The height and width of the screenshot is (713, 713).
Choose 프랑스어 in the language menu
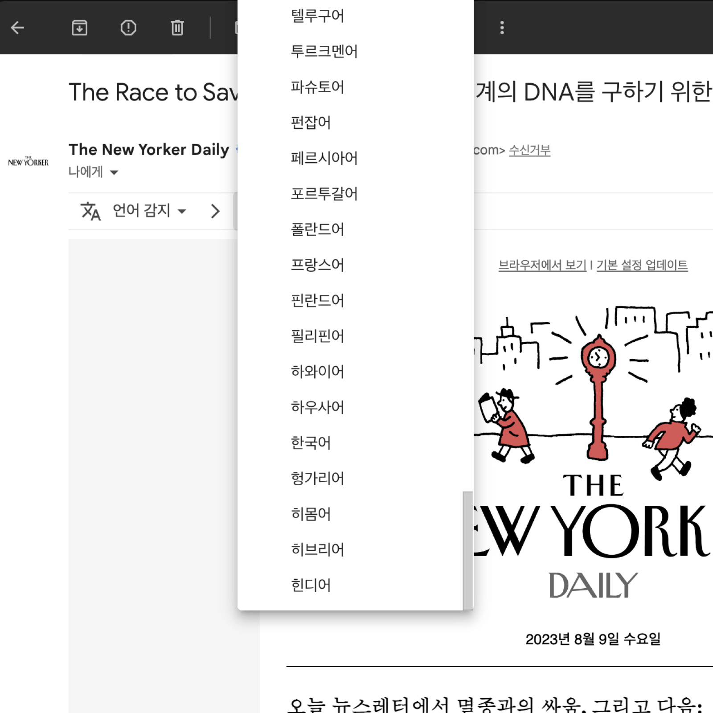pyautogui.click(x=317, y=265)
